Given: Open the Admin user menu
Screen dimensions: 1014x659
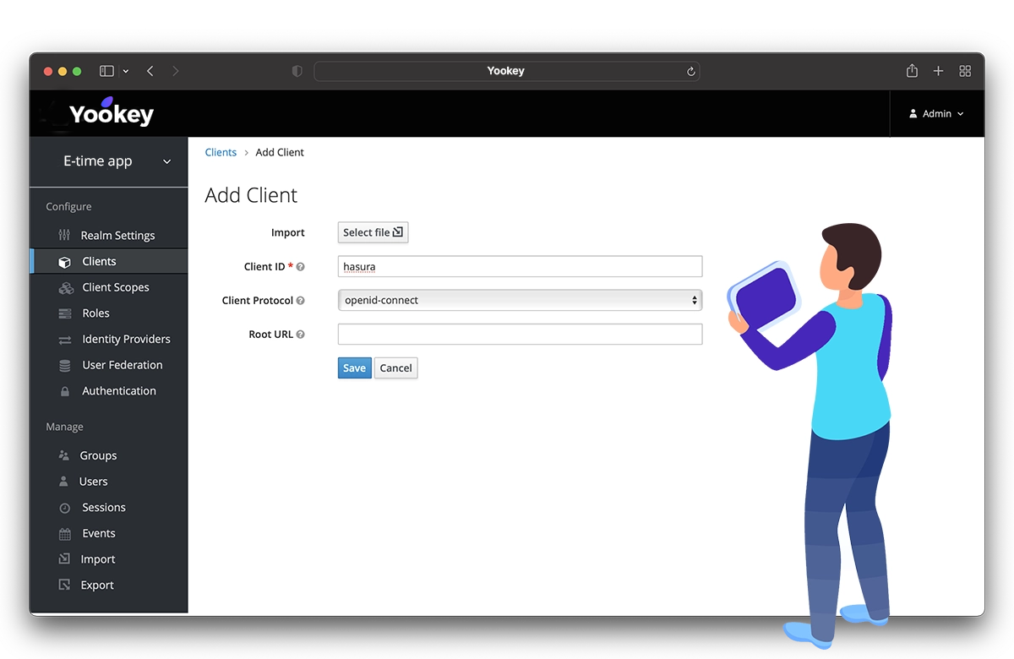Looking at the screenshot, I should click(x=936, y=113).
